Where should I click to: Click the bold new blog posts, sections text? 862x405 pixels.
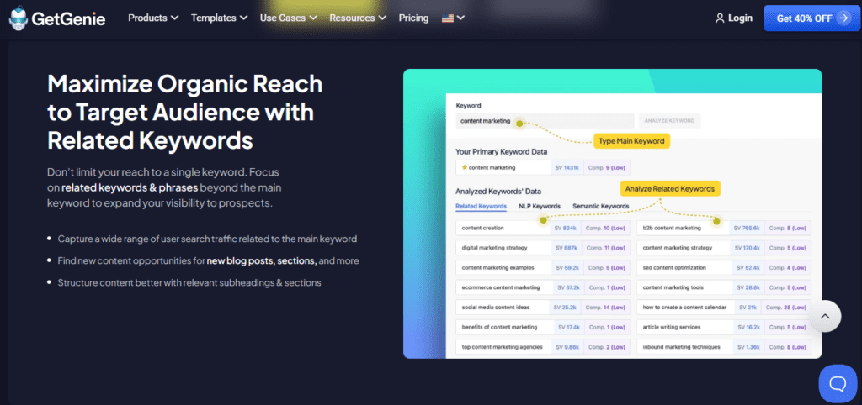(x=262, y=260)
